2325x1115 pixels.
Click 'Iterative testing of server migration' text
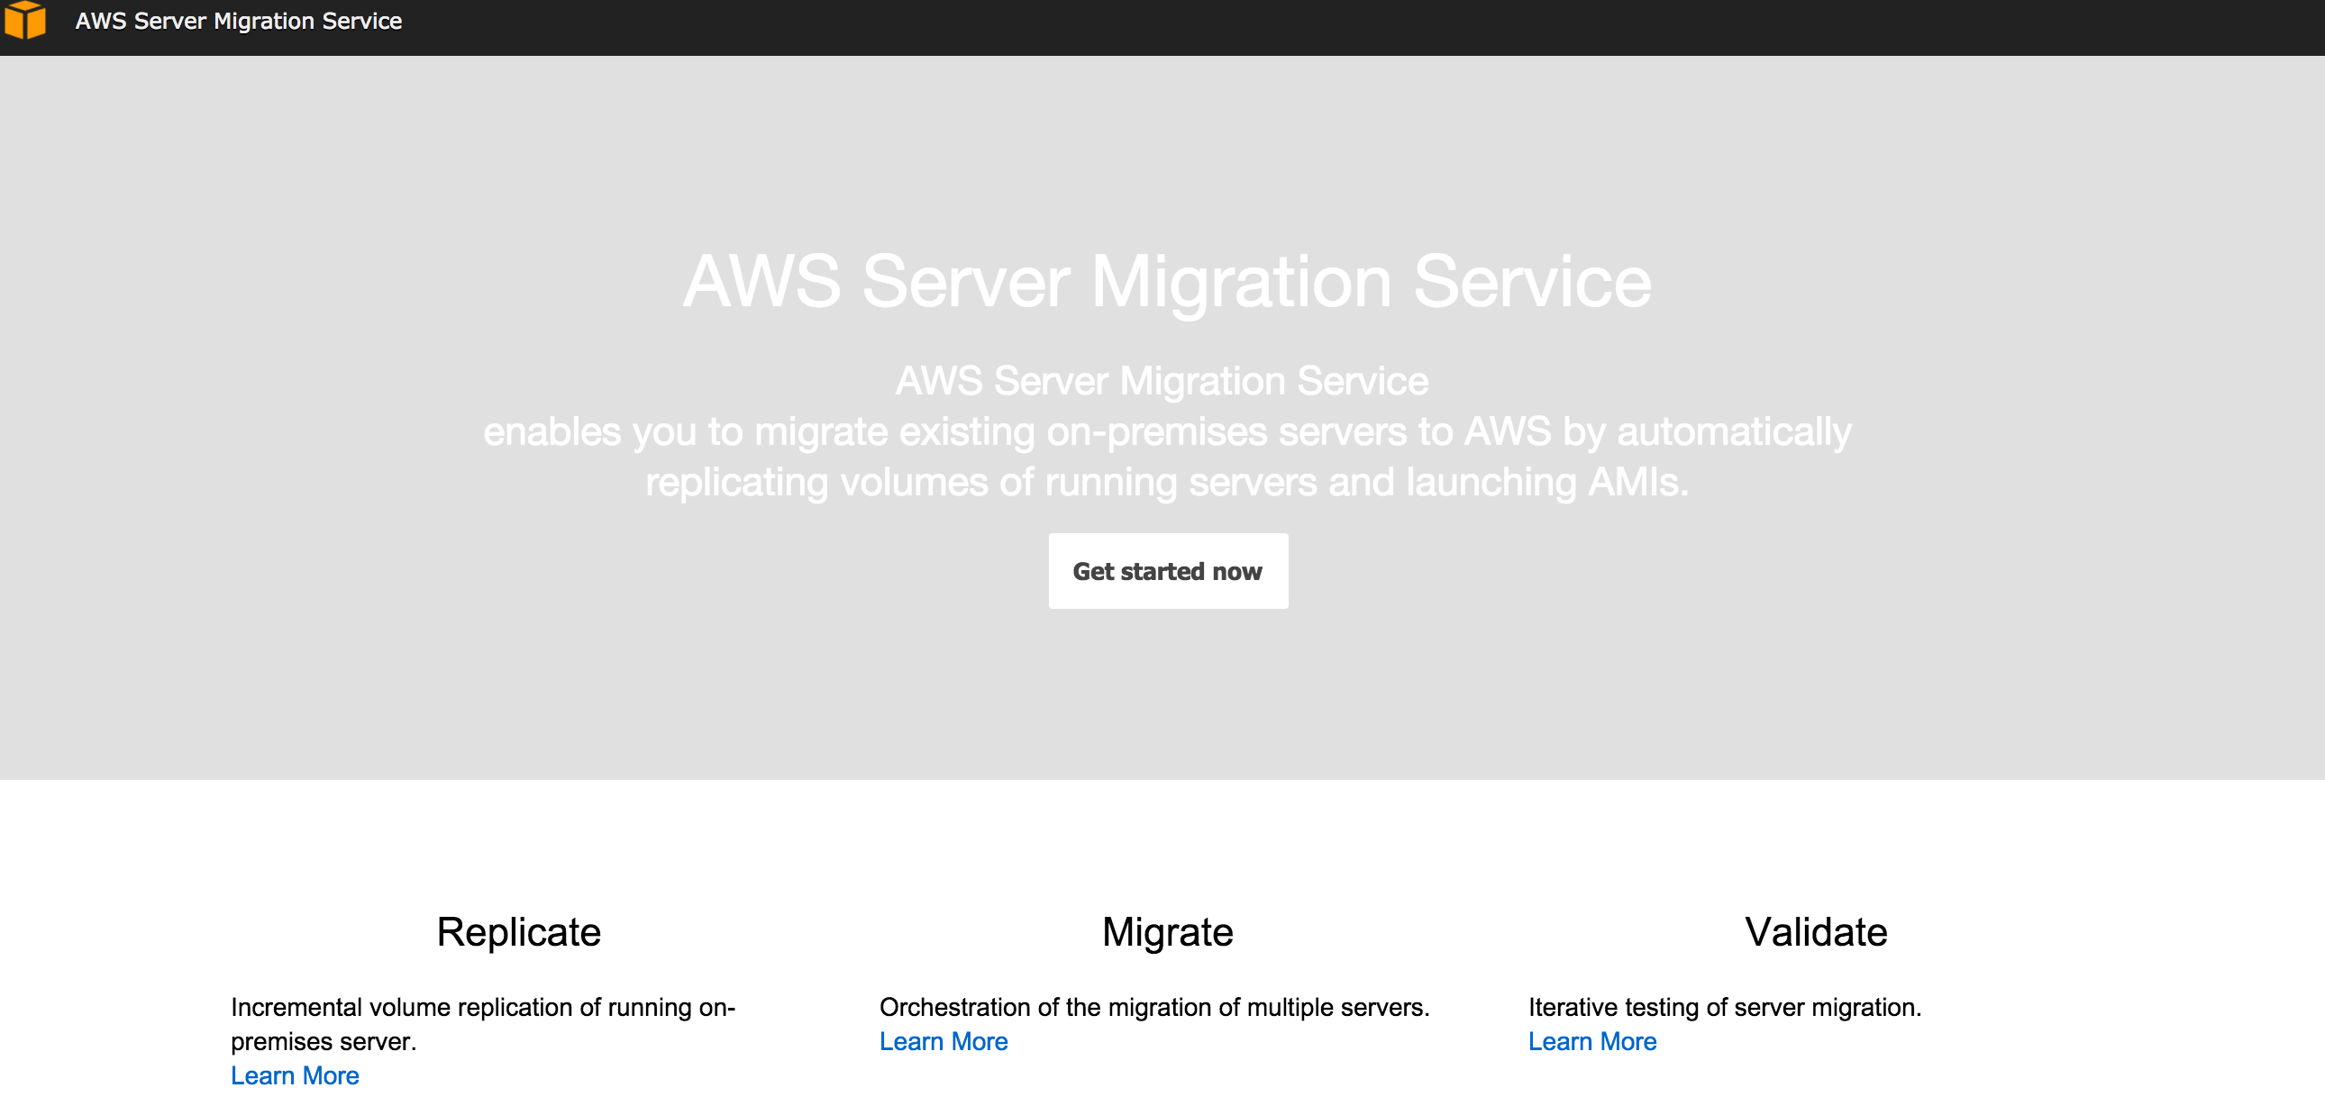point(1724,1007)
